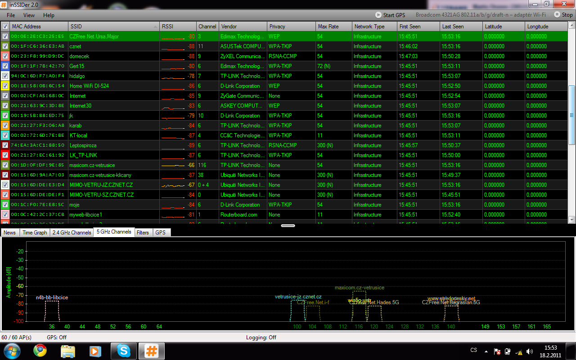The height and width of the screenshot is (360, 576).
Task: Uncheck the CZFree.Net.Ursa.Major network checkbox
Action: (x=5, y=36)
